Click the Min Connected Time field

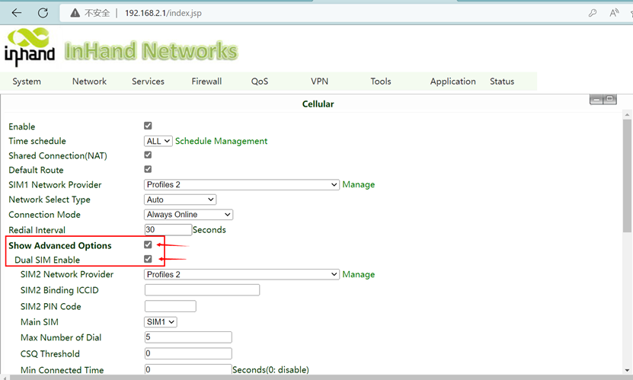point(188,369)
